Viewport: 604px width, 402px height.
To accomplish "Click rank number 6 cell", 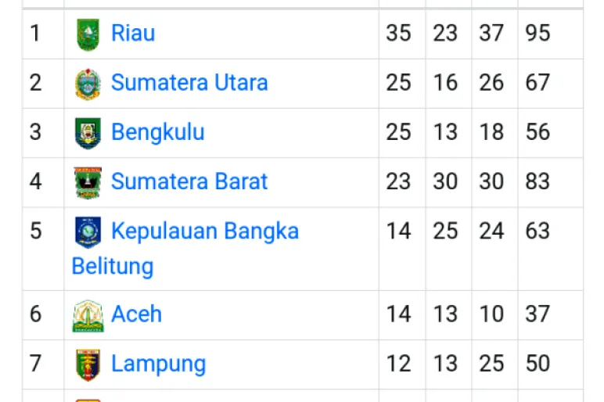I will click(x=35, y=314).
